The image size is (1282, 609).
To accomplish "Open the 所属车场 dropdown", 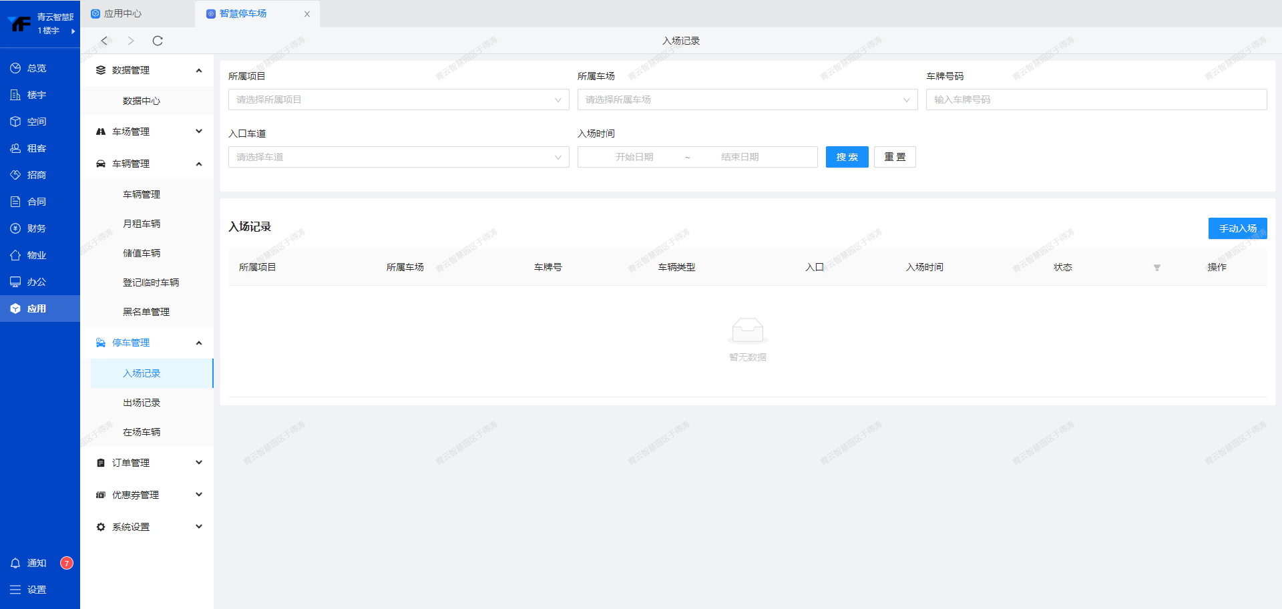I will click(746, 99).
